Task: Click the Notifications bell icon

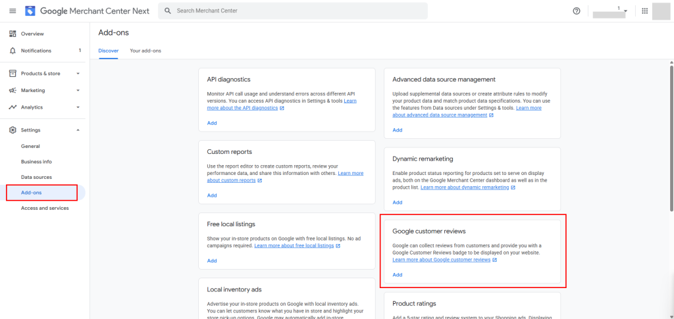Action: 13,51
